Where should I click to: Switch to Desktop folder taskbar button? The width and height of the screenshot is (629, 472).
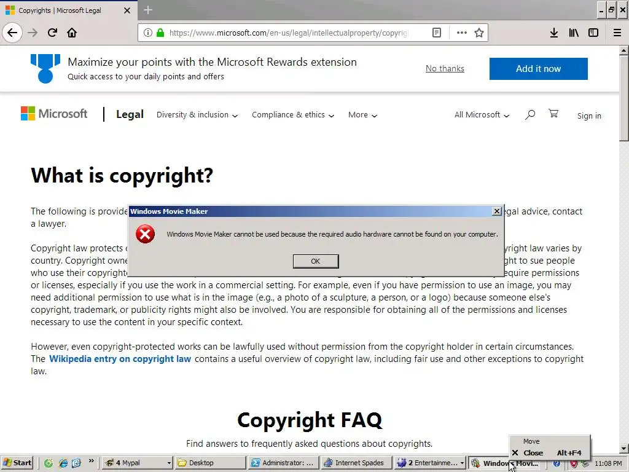point(210,463)
